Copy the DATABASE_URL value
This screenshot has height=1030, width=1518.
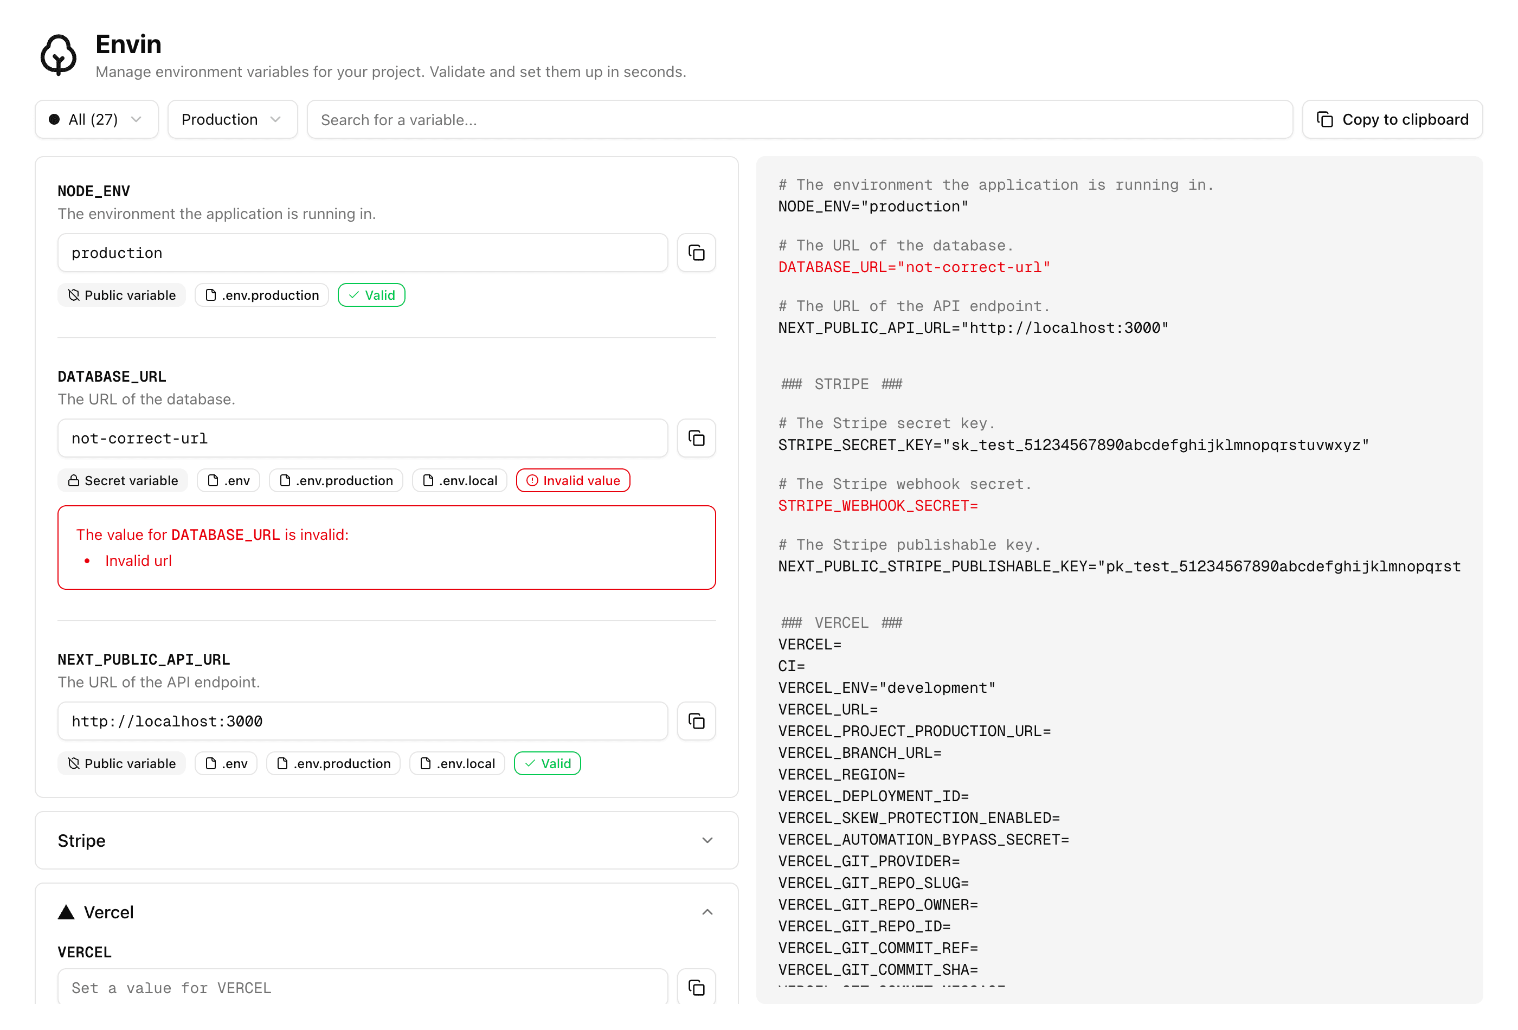(696, 438)
